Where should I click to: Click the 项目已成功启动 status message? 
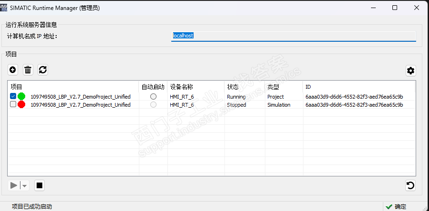pyautogui.click(x=32, y=207)
